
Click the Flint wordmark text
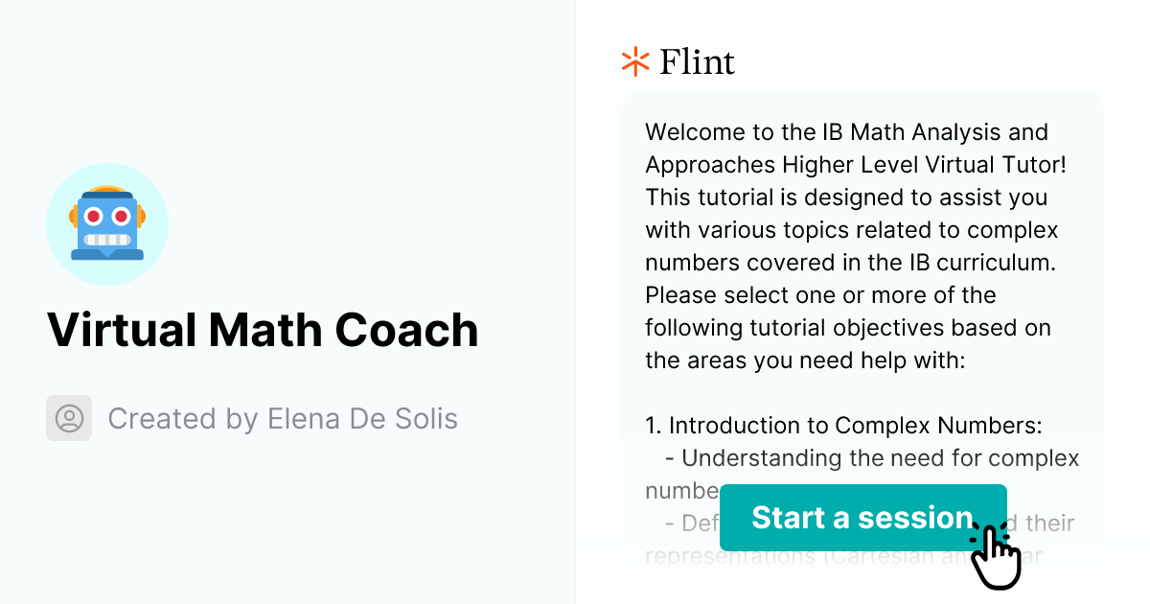tap(697, 61)
